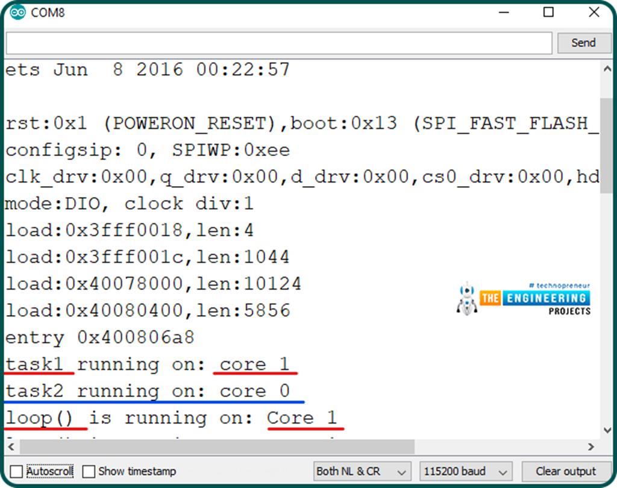Open the 115200 baud rate dropdown

465,472
